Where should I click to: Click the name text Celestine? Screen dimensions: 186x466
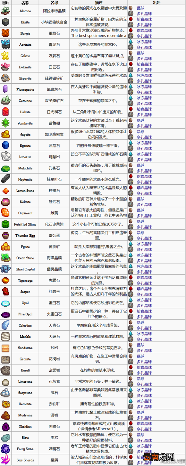25,325
